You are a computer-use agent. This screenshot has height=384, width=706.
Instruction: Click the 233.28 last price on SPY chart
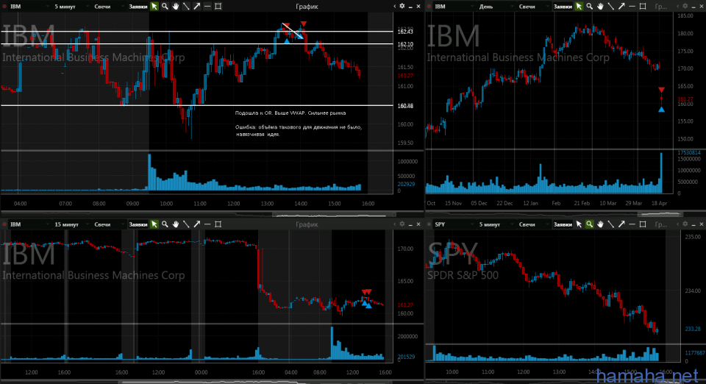click(693, 329)
